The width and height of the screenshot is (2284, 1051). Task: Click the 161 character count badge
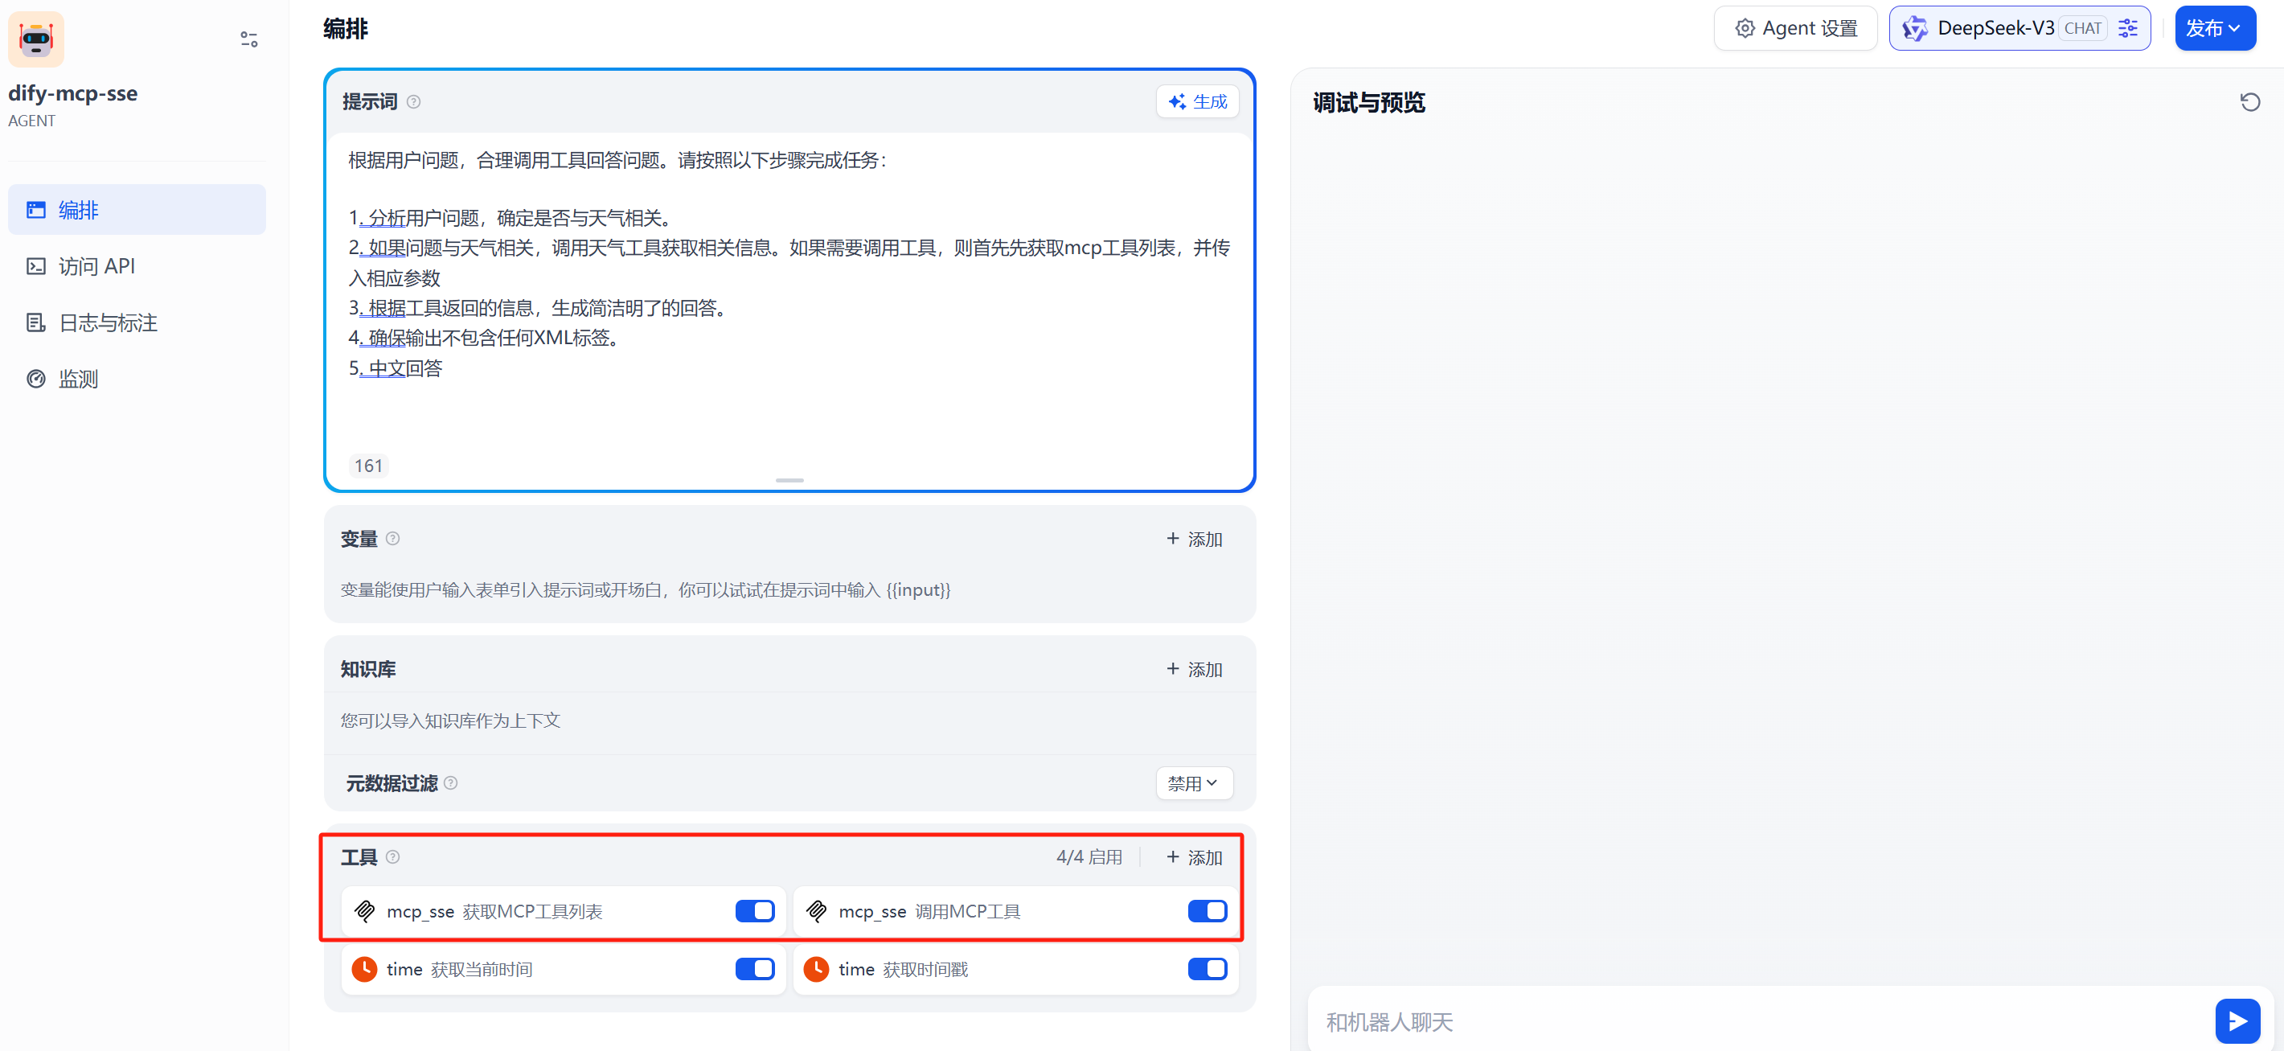pyautogui.click(x=368, y=466)
